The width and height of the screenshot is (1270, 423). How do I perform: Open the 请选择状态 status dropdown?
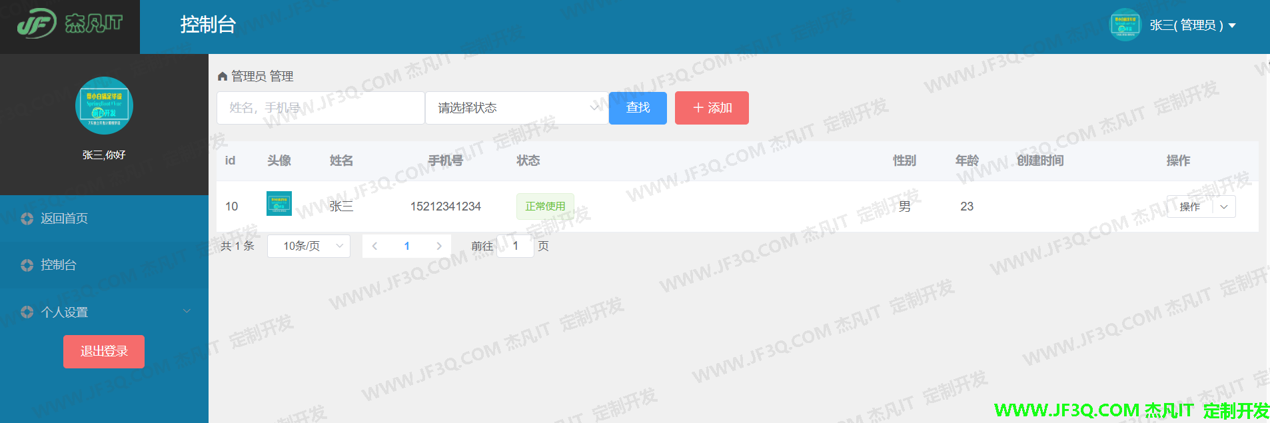[516, 108]
